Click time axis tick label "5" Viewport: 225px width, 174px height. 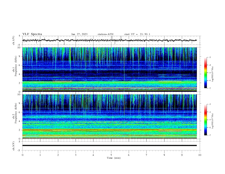(x=111, y=155)
